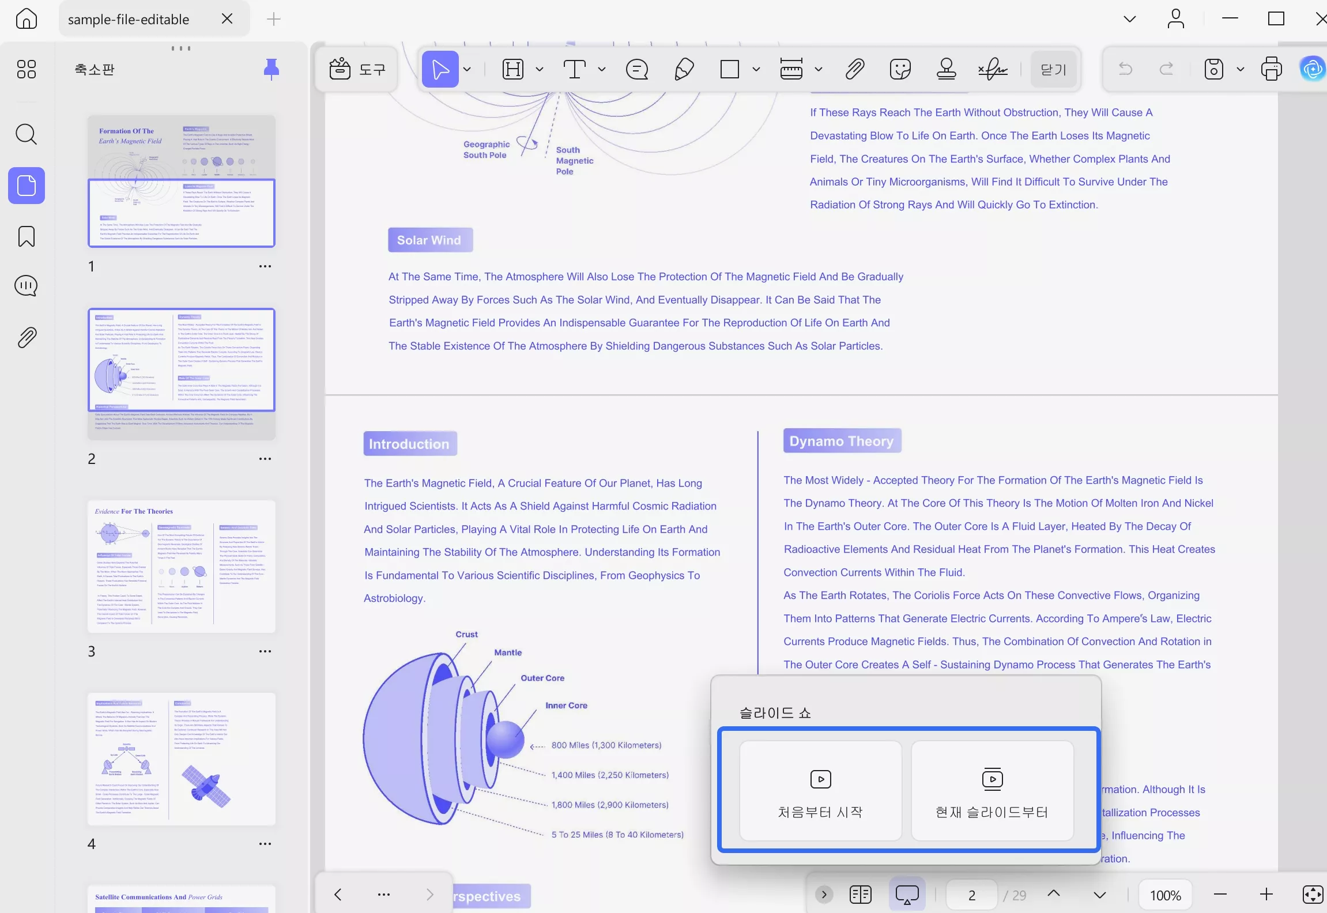Undo the last action

tap(1125, 69)
